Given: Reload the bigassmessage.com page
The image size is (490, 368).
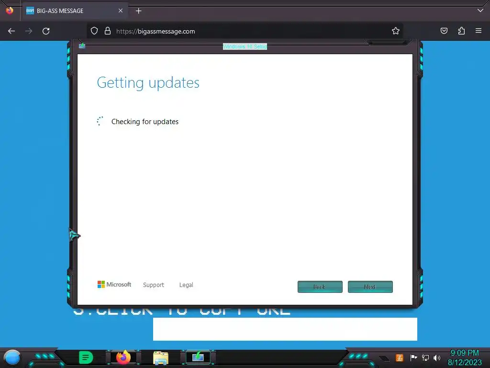Looking at the screenshot, I should coord(46,31).
